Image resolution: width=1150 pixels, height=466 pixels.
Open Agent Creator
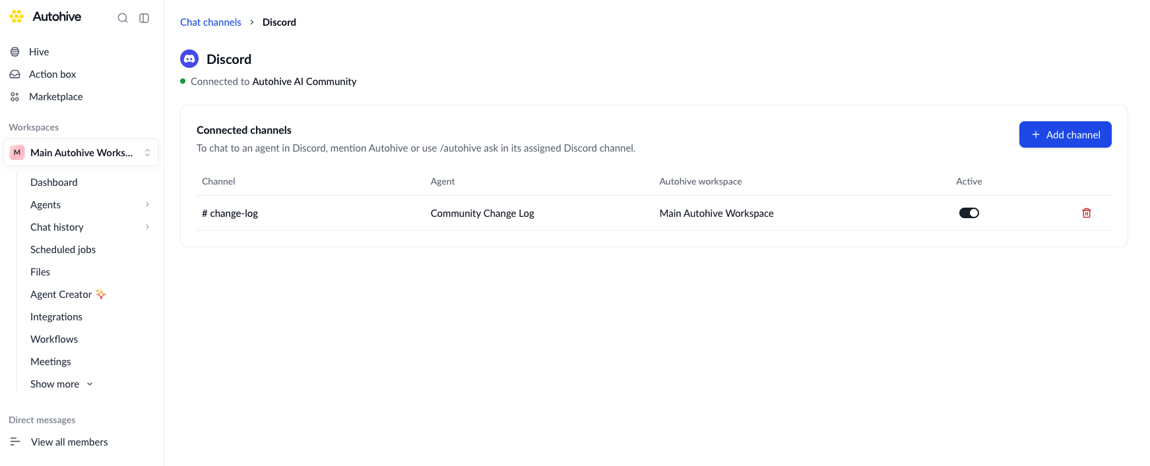coord(61,295)
